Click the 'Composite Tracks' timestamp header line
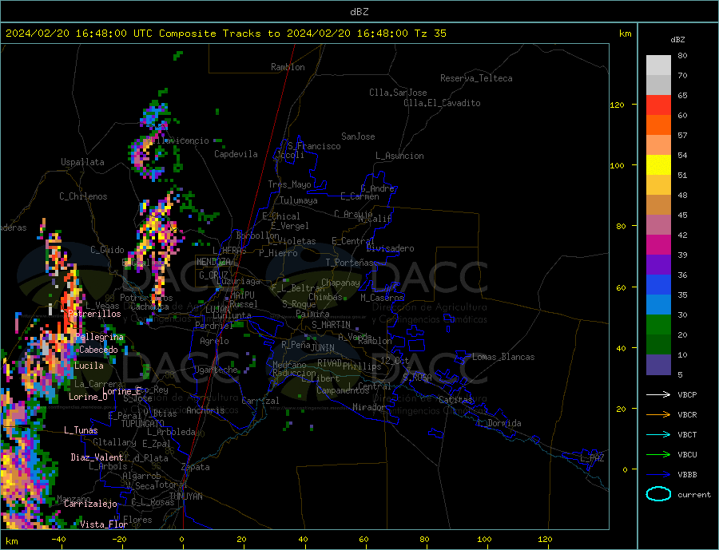This screenshot has height=550, width=719. [226, 34]
